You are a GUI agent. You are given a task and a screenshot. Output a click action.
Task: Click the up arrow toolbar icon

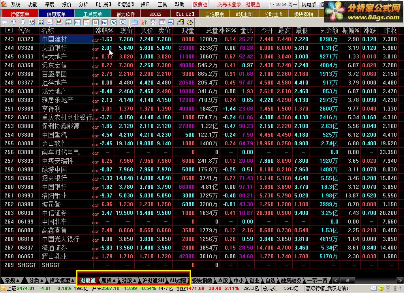tap(14, 22)
